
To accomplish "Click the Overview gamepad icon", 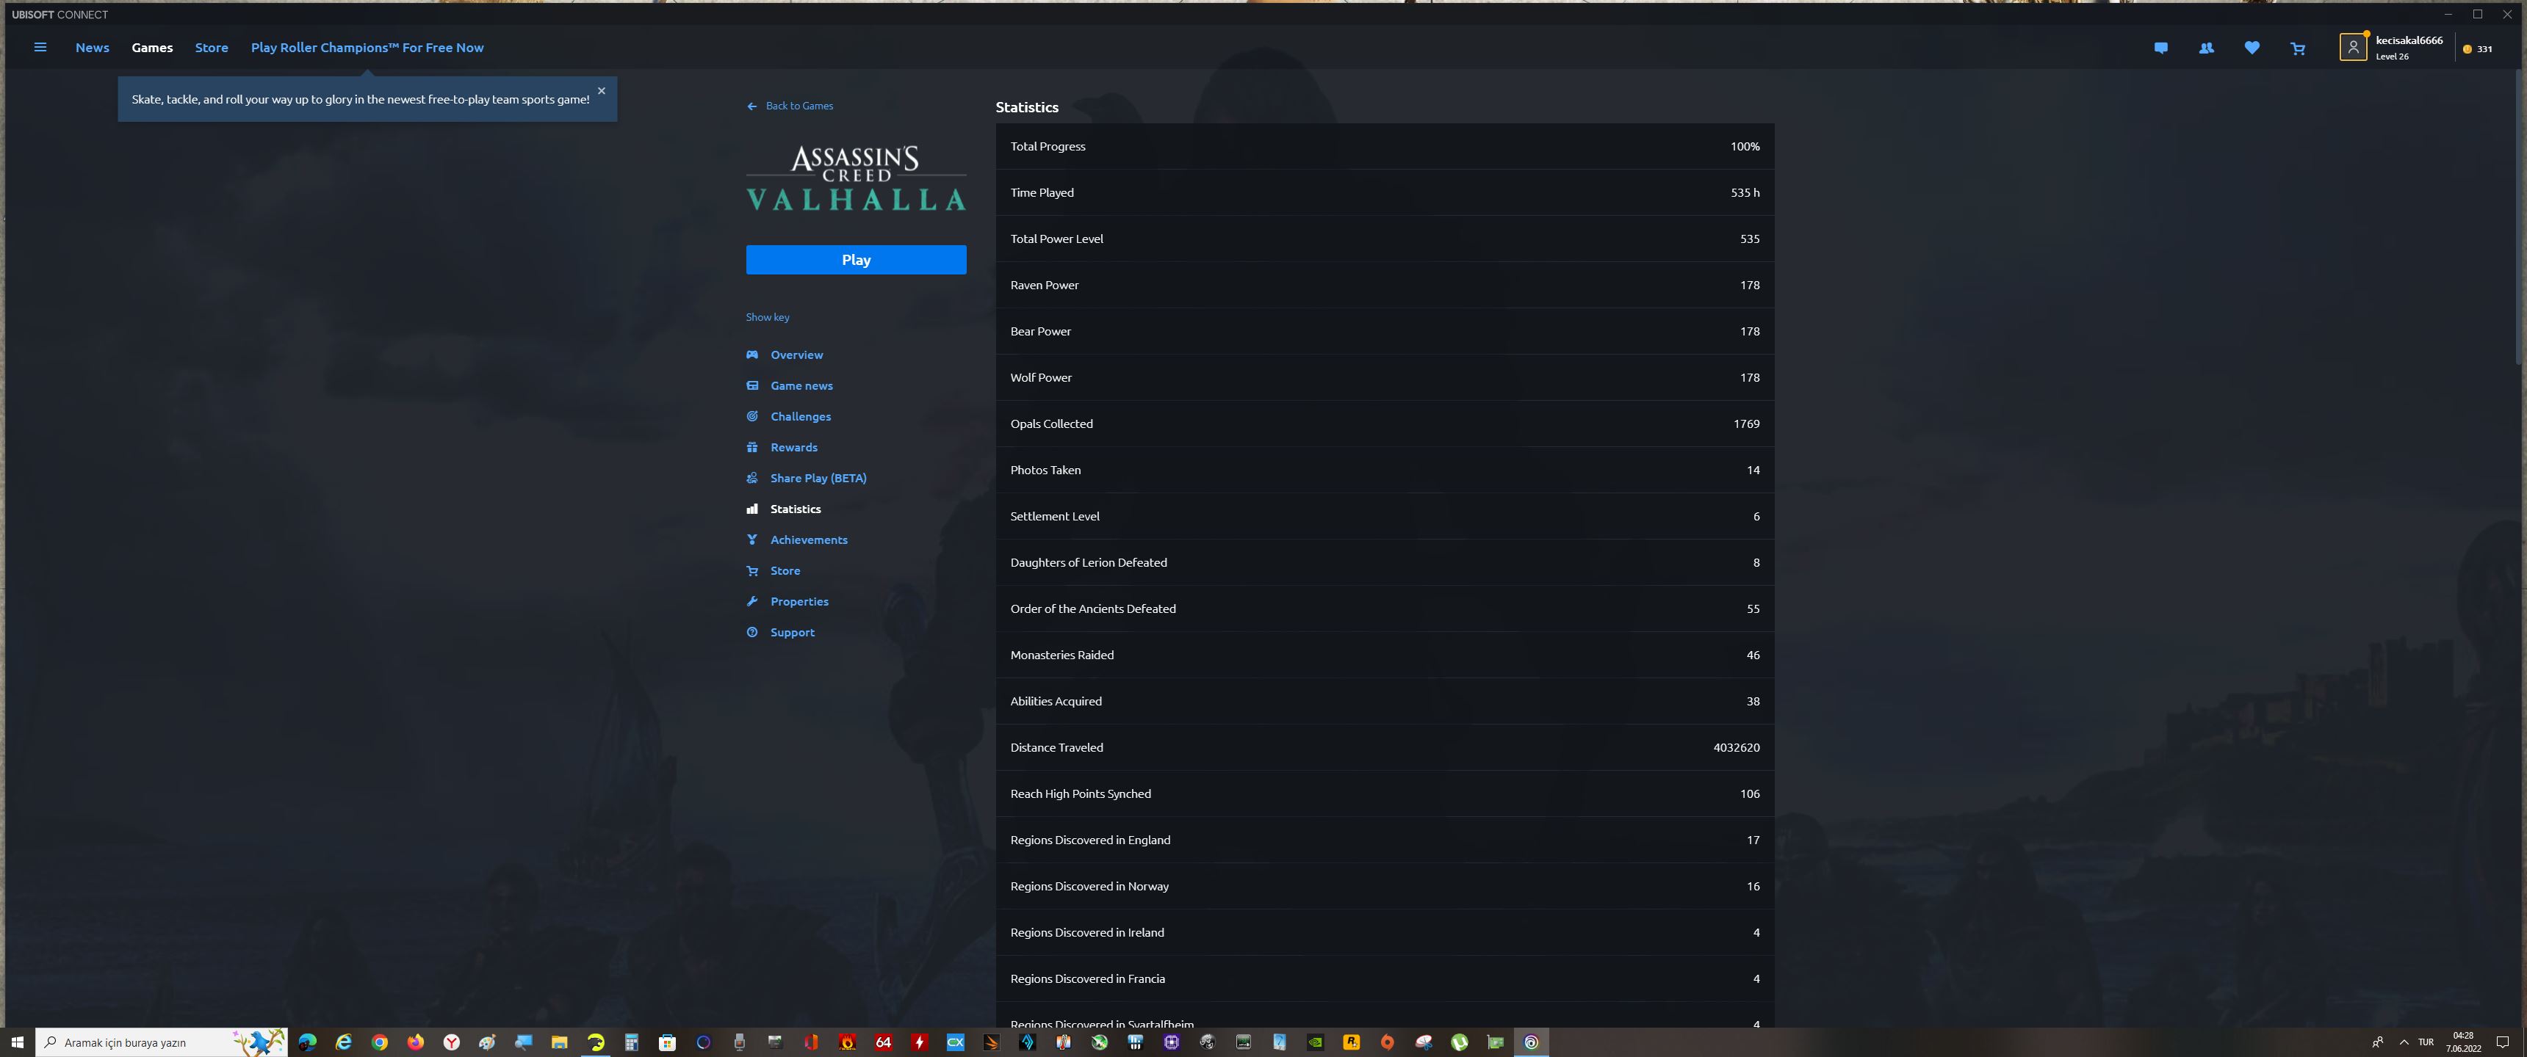I will pyautogui.click(x=752, y=355).
